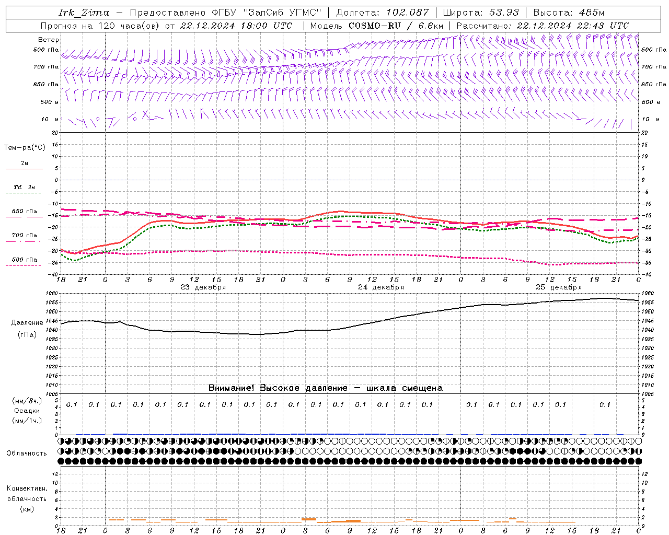This screenshot has width=669, height=535.
Task: Select the "Предоставлено ФГБУ ЗапСиб УГМС" provider text
Action: pos(225,13)
